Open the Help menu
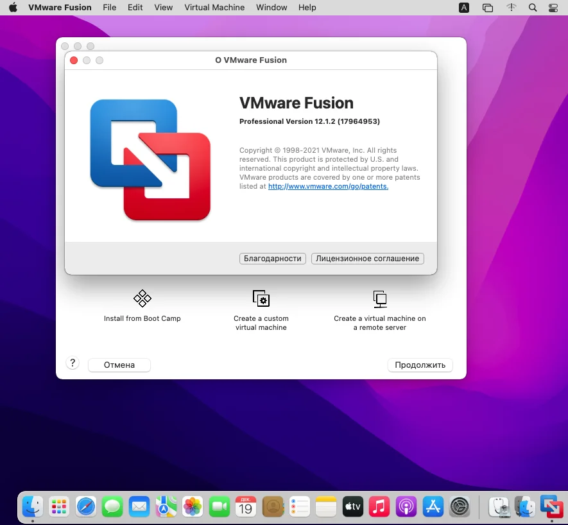The image size is (568, 525). point(307,7)
